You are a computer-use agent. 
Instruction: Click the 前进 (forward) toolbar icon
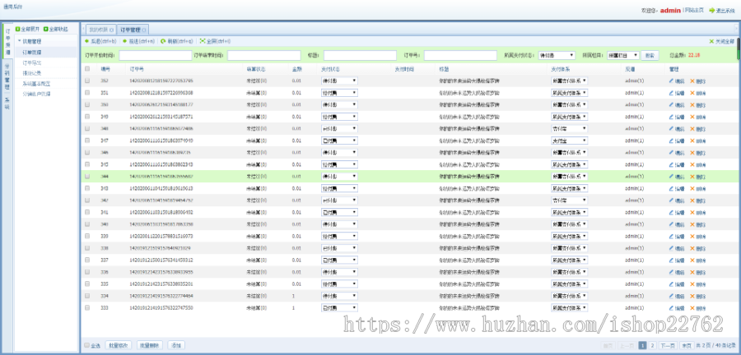[x=125, y=40]
